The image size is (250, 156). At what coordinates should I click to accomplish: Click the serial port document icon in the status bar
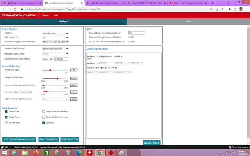click(x=2, y=147)
